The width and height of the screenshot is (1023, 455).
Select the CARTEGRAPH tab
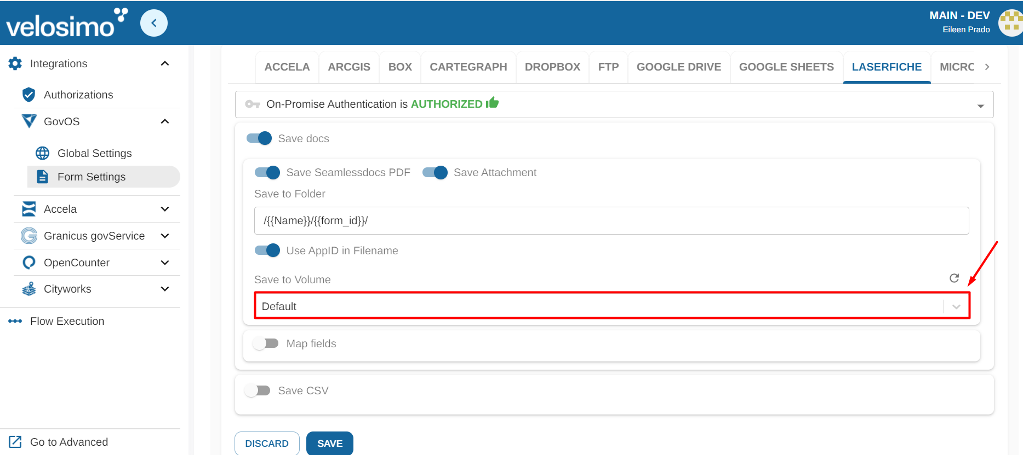pos(468,67)
